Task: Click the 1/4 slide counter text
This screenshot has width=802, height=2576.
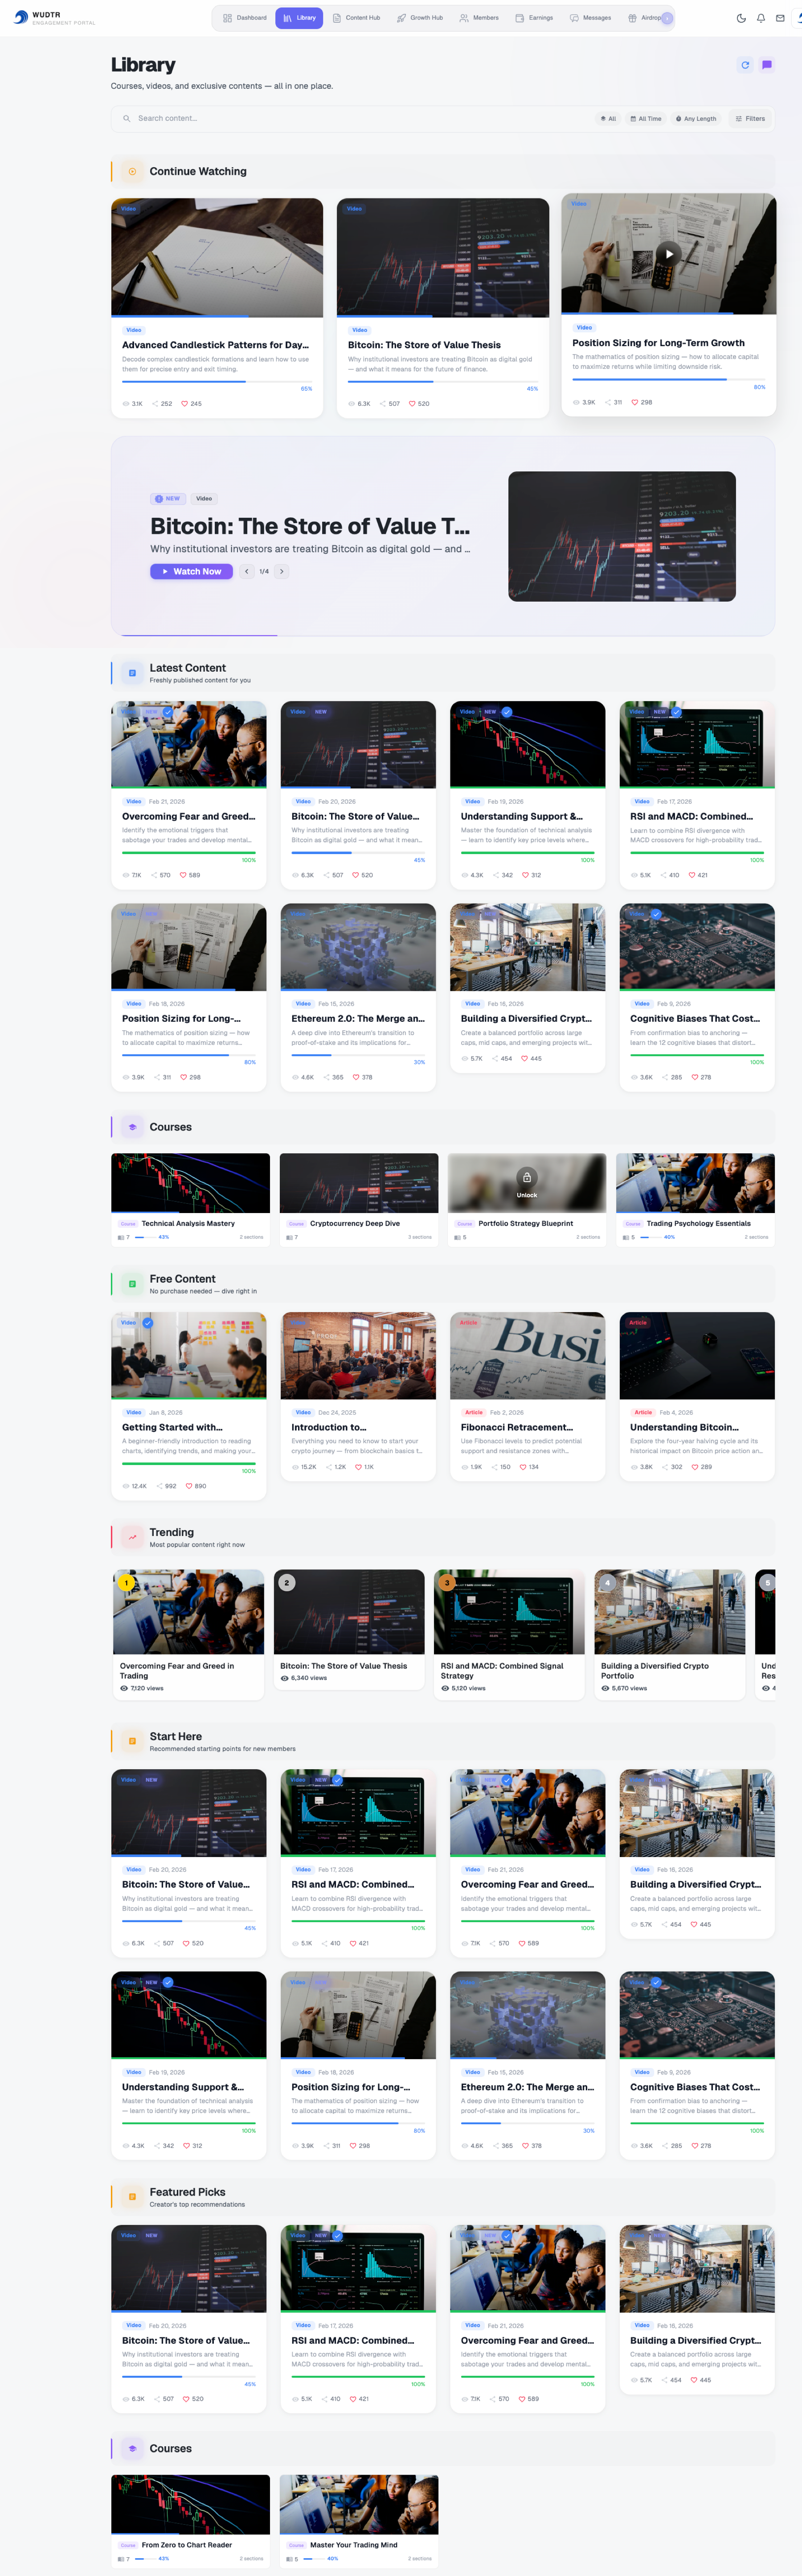Action: (x=264, y=572)
